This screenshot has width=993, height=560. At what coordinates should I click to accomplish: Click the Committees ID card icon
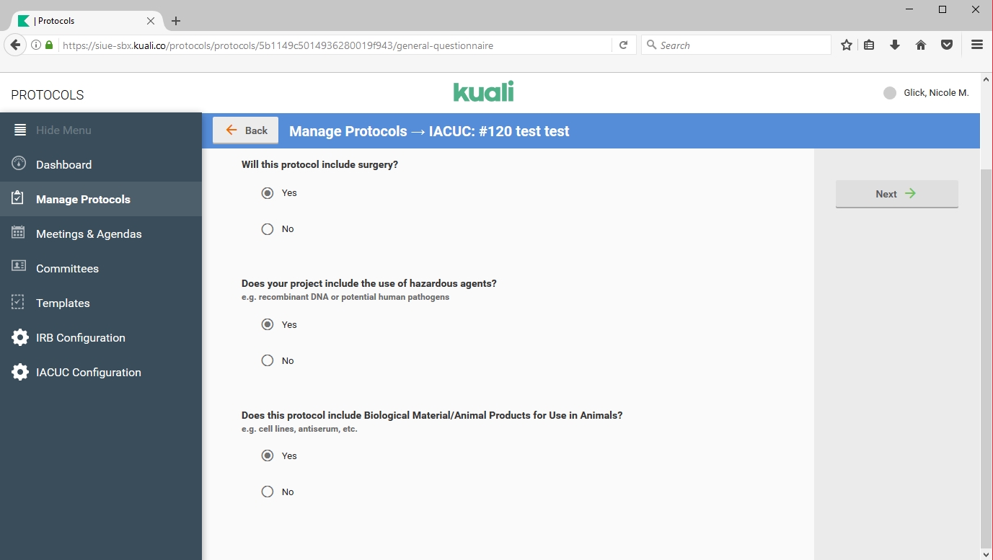click(x=19, y=267)
